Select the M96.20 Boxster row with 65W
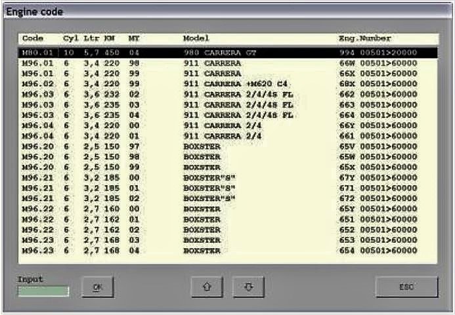The height and width of the screenshot is (315, 455). click(x=228, y=157)
